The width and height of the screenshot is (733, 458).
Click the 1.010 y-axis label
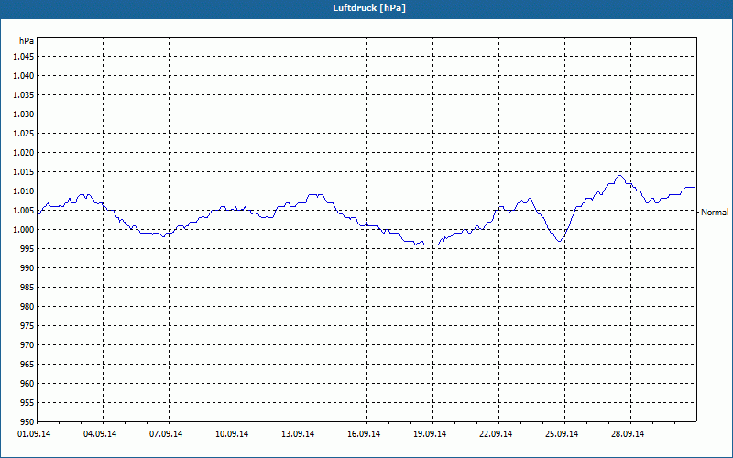click(24, 191)
